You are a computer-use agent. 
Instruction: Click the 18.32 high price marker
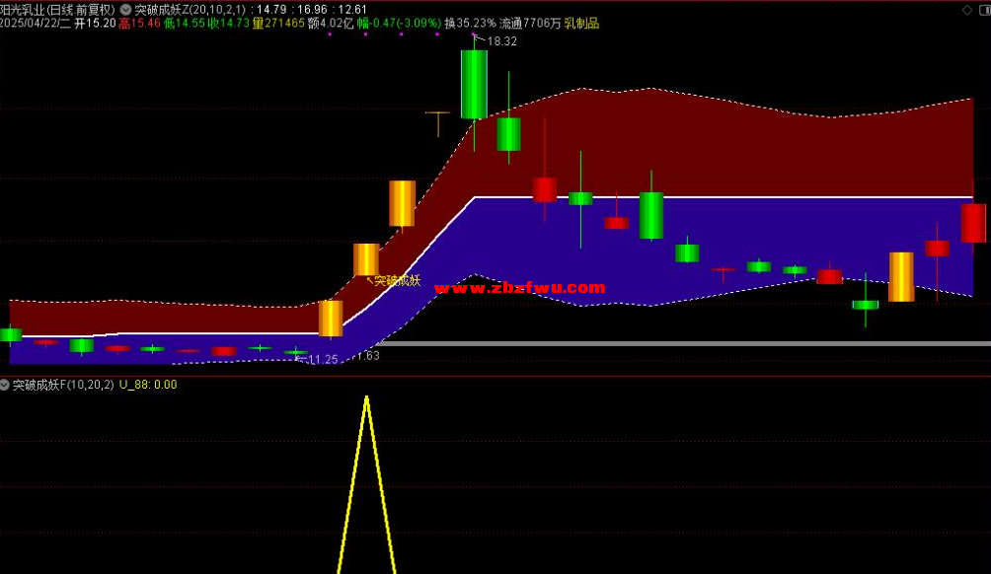coord(501,41)
